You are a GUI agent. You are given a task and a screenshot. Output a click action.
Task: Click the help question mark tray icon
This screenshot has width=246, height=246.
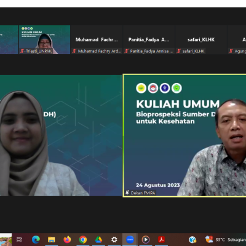pos(192,239)
